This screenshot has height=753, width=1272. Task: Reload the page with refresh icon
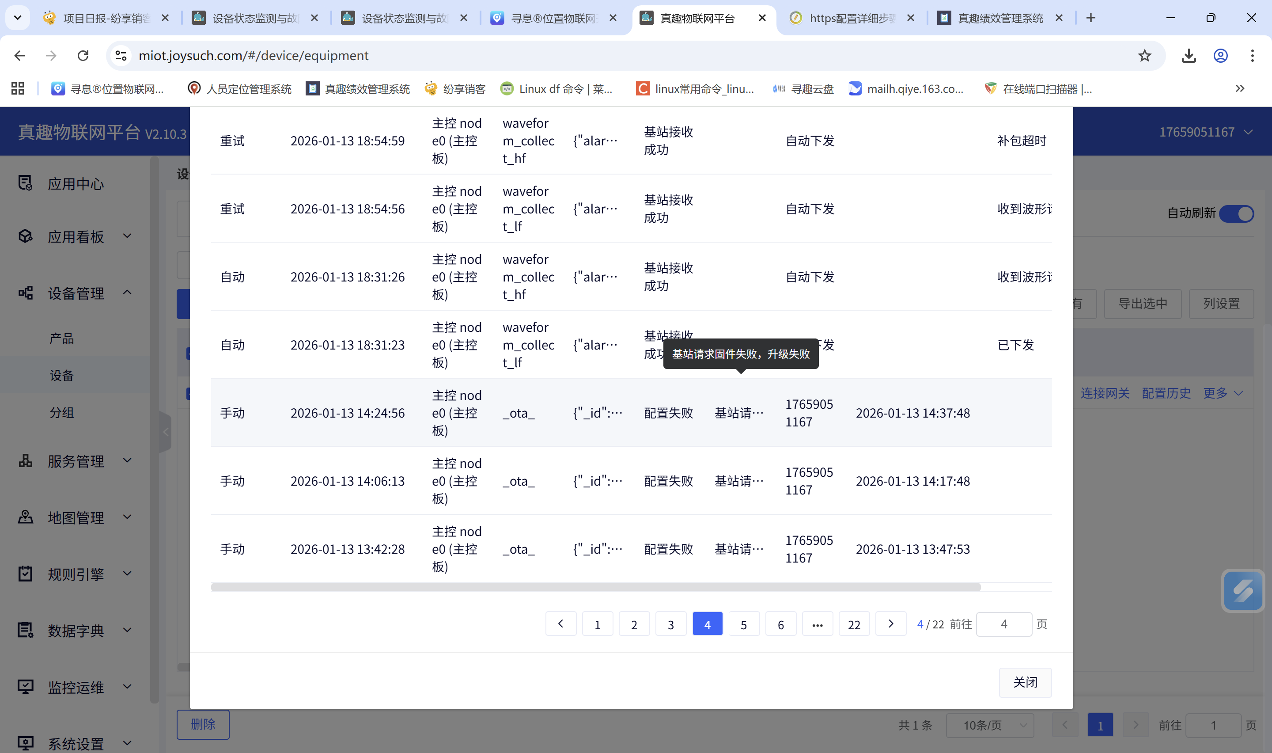click(x=83, y=56)
